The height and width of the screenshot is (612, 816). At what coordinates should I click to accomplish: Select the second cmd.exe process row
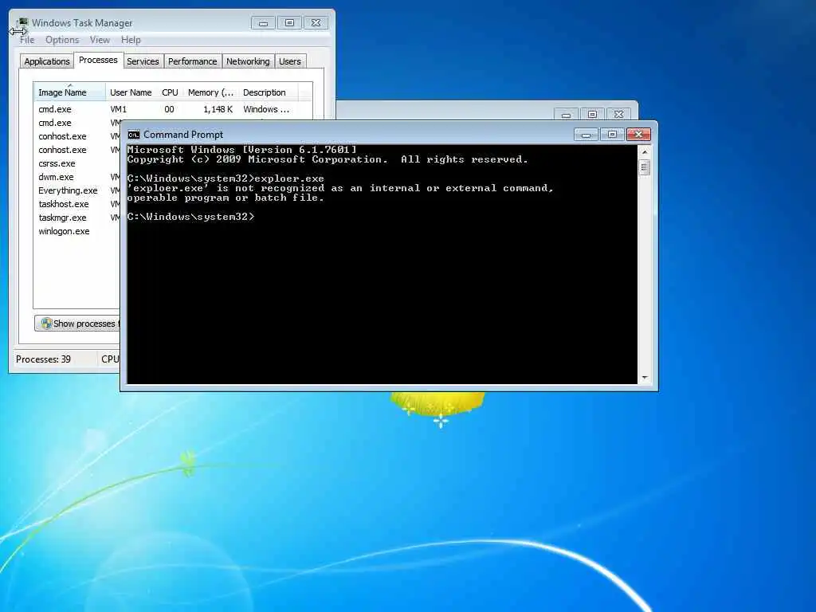tap(77, 123)
